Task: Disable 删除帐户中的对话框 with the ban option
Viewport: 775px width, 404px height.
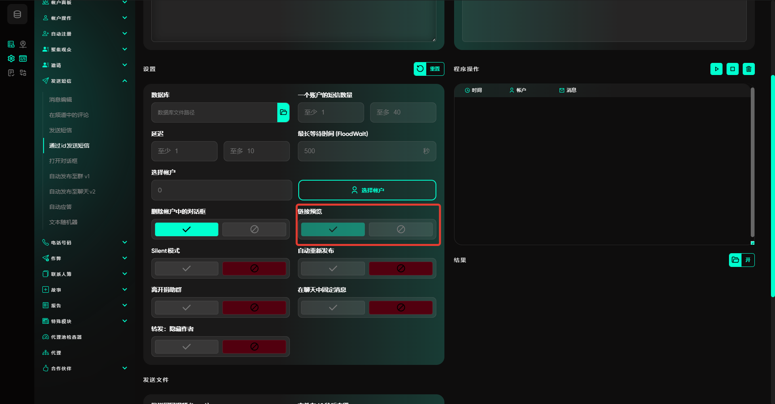Action: [x=254, y=229]
